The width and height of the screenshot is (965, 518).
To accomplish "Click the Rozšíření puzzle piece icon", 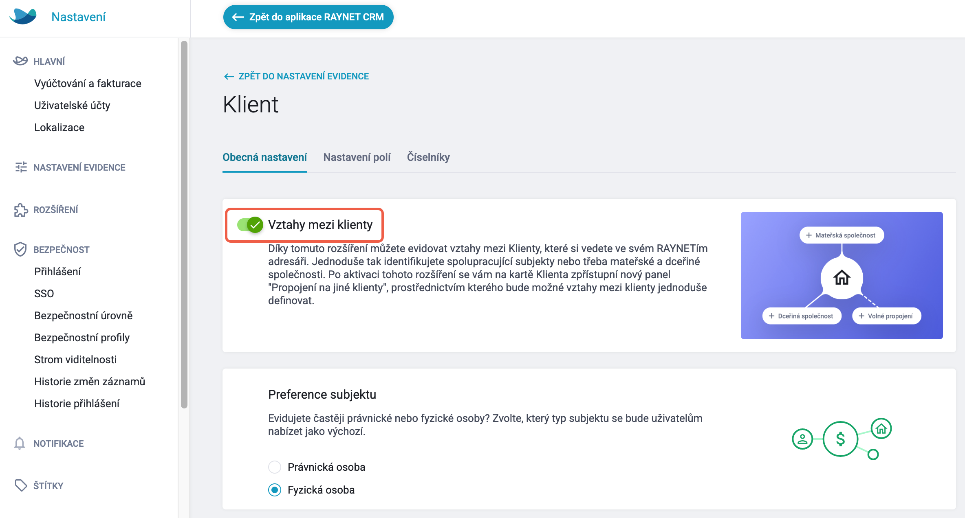I will (x=21, y=210).
